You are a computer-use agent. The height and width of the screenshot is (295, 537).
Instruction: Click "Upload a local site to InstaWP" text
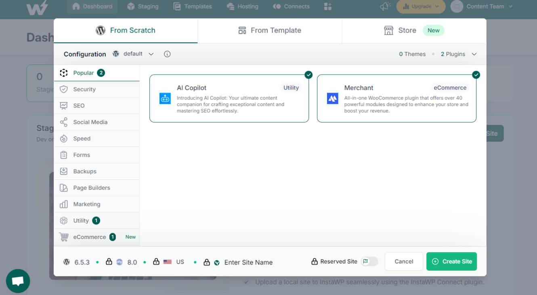point(369,282)
